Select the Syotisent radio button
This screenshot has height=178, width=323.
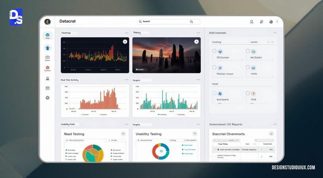(x=214, y=93)
